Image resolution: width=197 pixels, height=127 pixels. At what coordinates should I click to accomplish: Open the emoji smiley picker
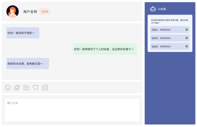click(x=8, y=87)
